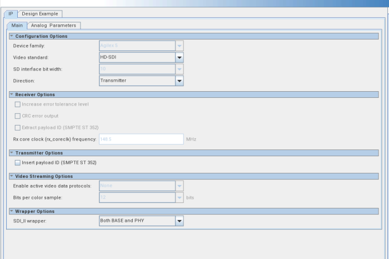Image resolution: width=389 pixels, height=259 pixels.
Task: Click the Rx core clock frequency field
Action: pyautogui.click(x=141, y=139)
